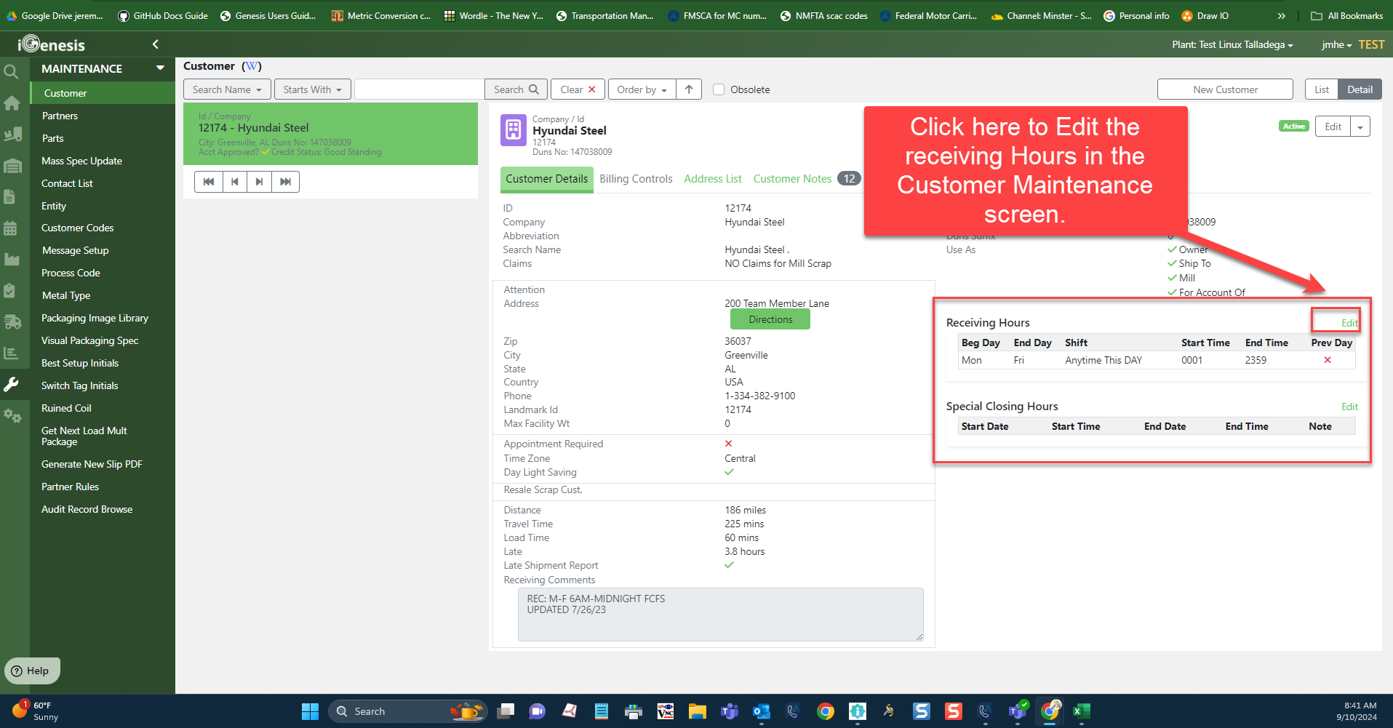Go to previous customer record
1393x728 pixels.
pos(234,182)
